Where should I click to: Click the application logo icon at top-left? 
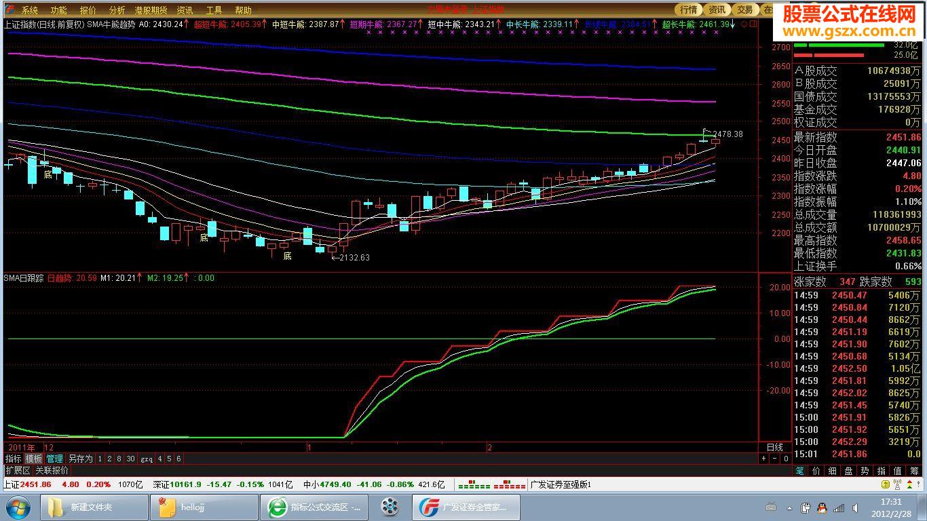(10, 10)
